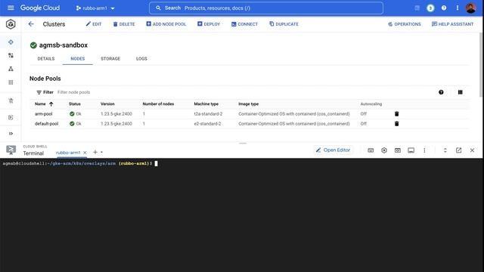Click the Status column header

tap(75, 104)
